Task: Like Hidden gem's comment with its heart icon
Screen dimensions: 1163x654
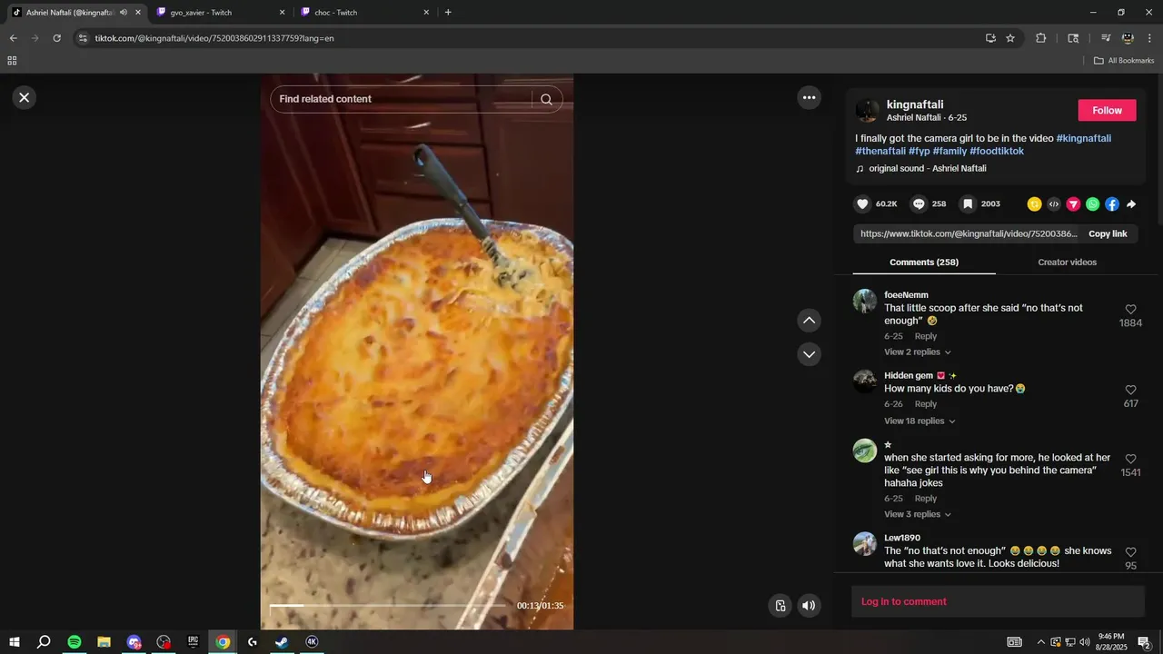Action: (x=1130, y=391)
